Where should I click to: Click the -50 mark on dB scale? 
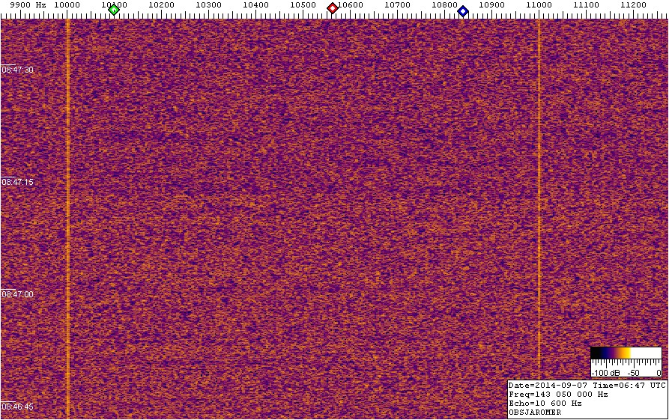click(632, 372)
